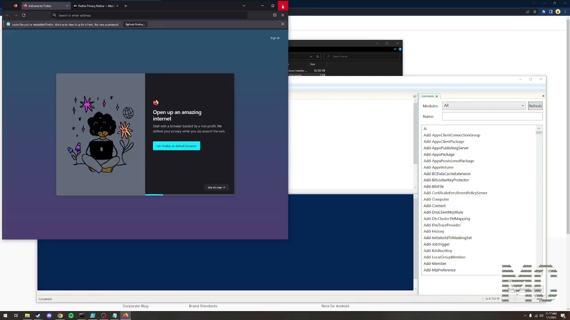Select Add-AppxPackage command
Image resolution: width=570 pixels, height=320 pixels.
click(439, 154)
